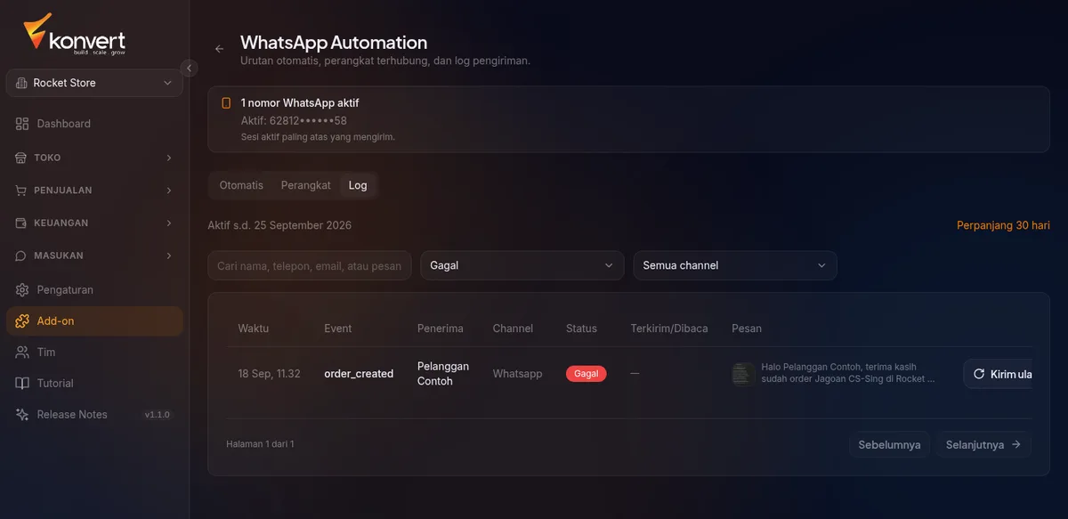Click the Status column header
The width and height of the screenshot is (1068, 519).
pyautogui.click(x=581, y=328)
